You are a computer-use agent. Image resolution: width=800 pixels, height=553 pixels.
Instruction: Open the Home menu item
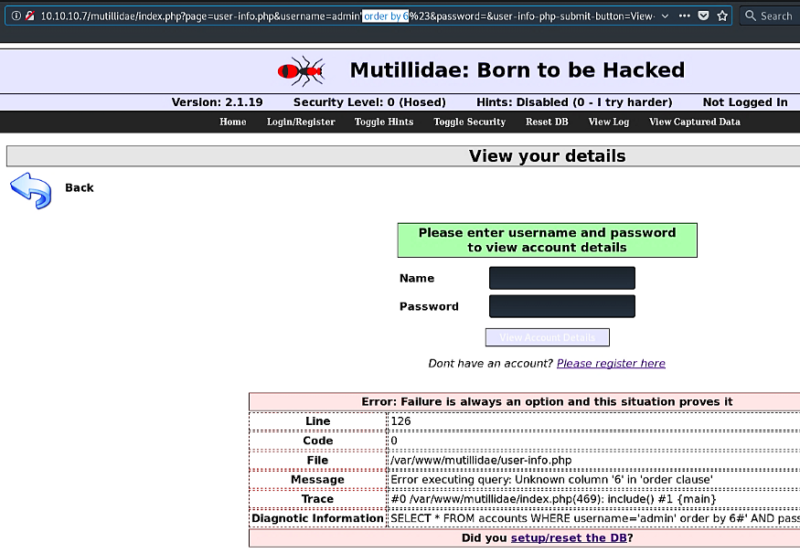tap(232, 122)
